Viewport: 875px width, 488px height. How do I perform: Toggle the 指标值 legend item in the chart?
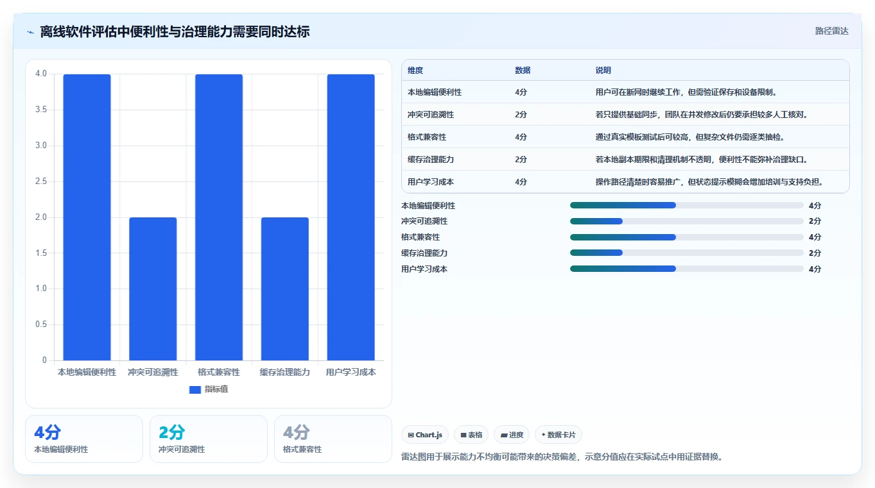(x=209, y=389)
